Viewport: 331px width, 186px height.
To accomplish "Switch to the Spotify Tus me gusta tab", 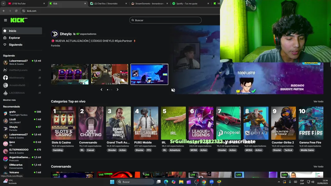I will click(191, 4).
